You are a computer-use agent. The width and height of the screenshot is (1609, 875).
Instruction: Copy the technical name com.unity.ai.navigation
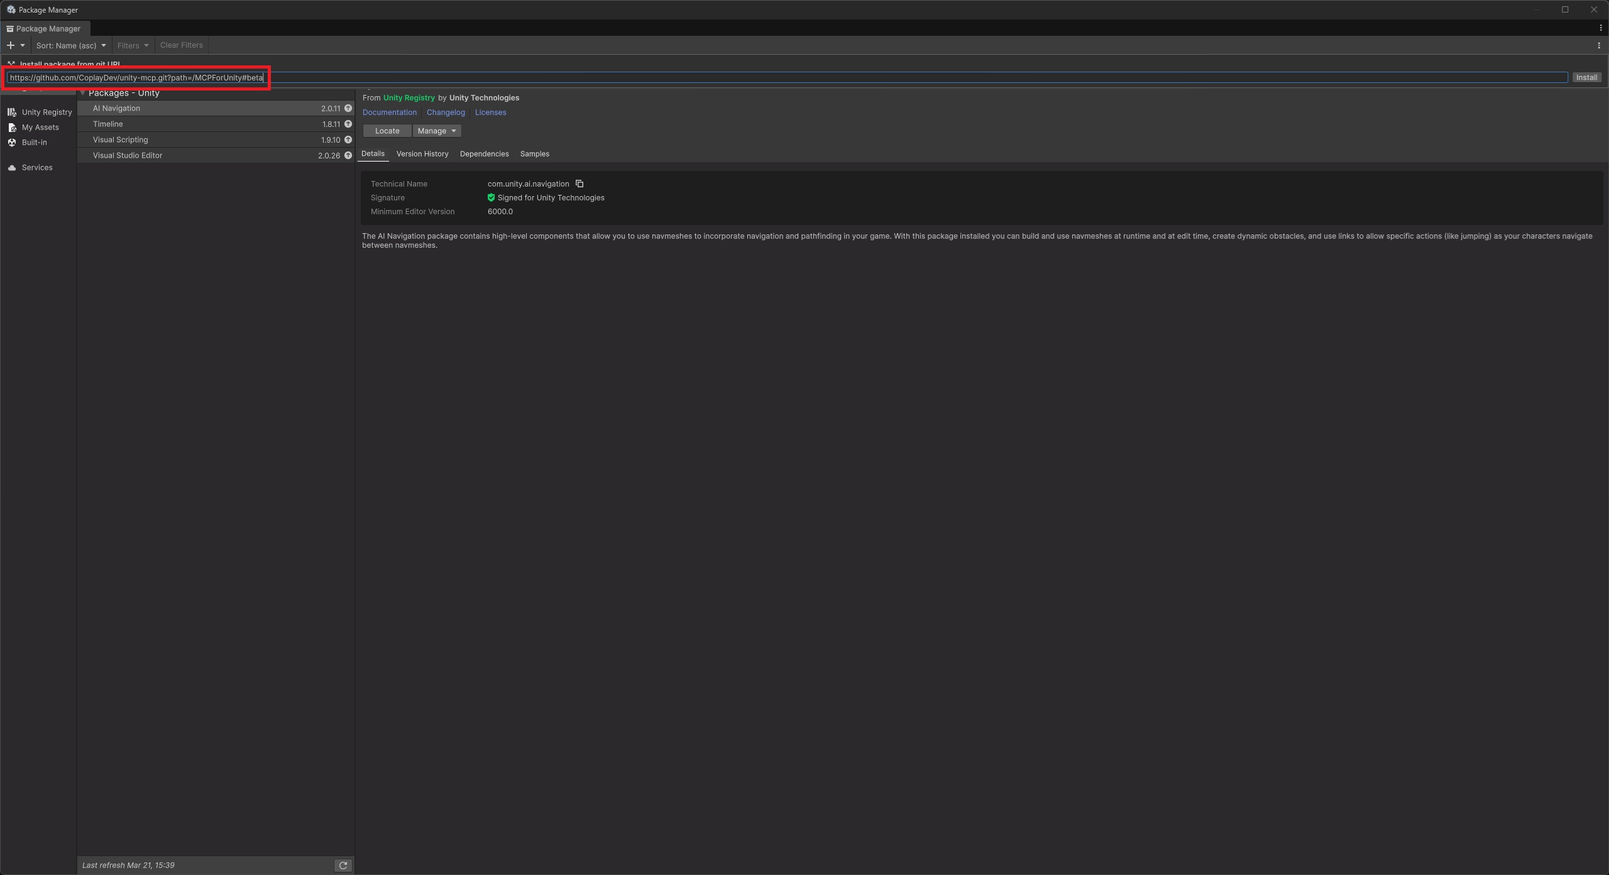579,184
